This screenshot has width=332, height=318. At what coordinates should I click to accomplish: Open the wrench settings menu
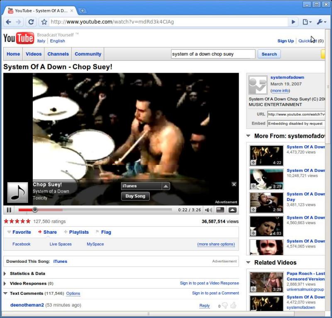point(321,22)
